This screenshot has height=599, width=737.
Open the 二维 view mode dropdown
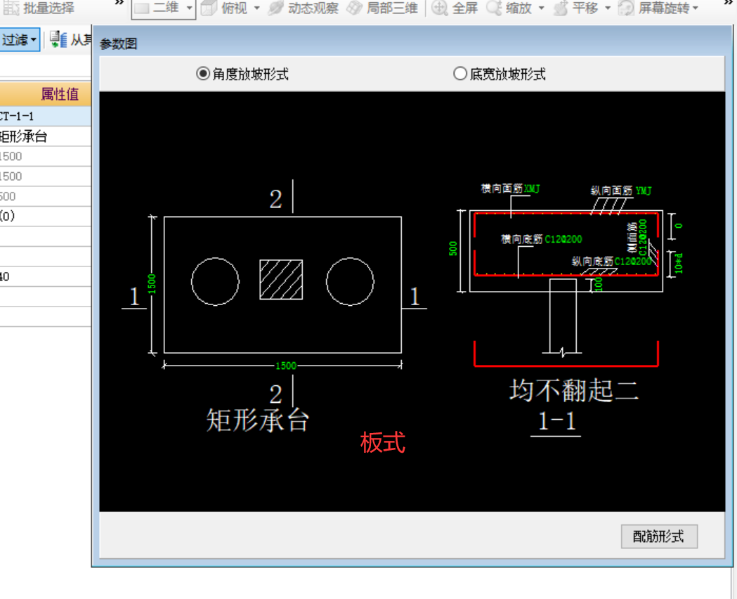[x=189, y=8]
